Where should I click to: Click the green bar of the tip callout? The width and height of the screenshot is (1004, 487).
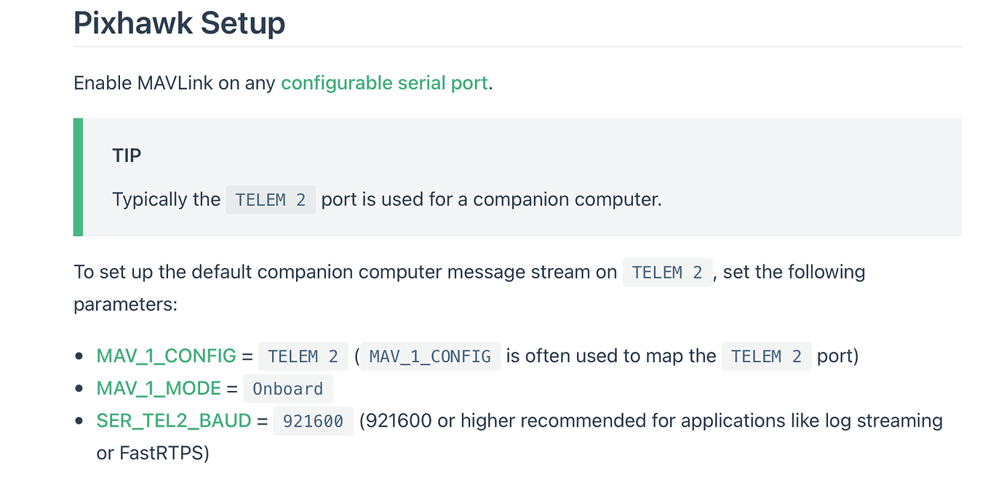click(78, 177)
